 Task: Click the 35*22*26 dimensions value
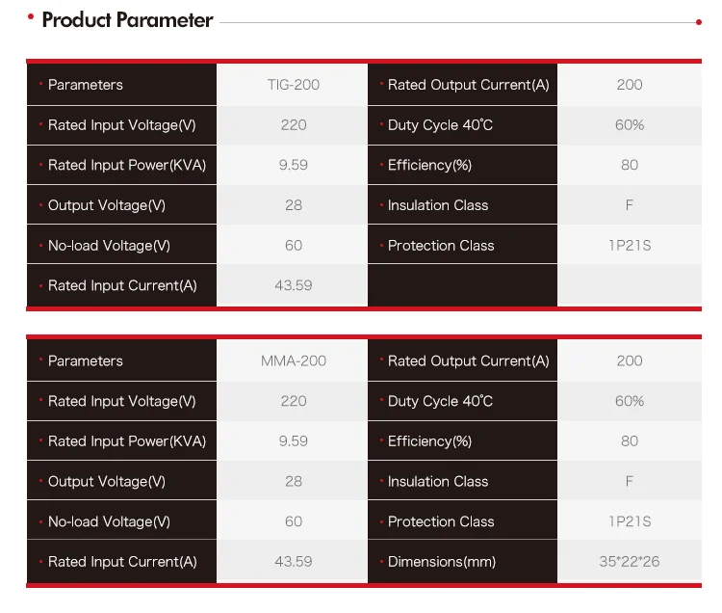630,562
